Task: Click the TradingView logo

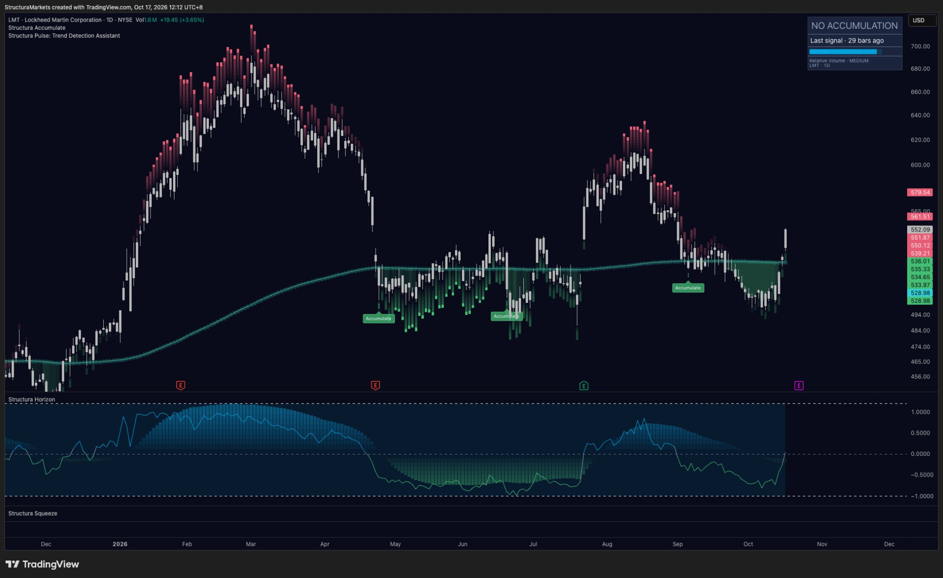Action: click(42, 564)
